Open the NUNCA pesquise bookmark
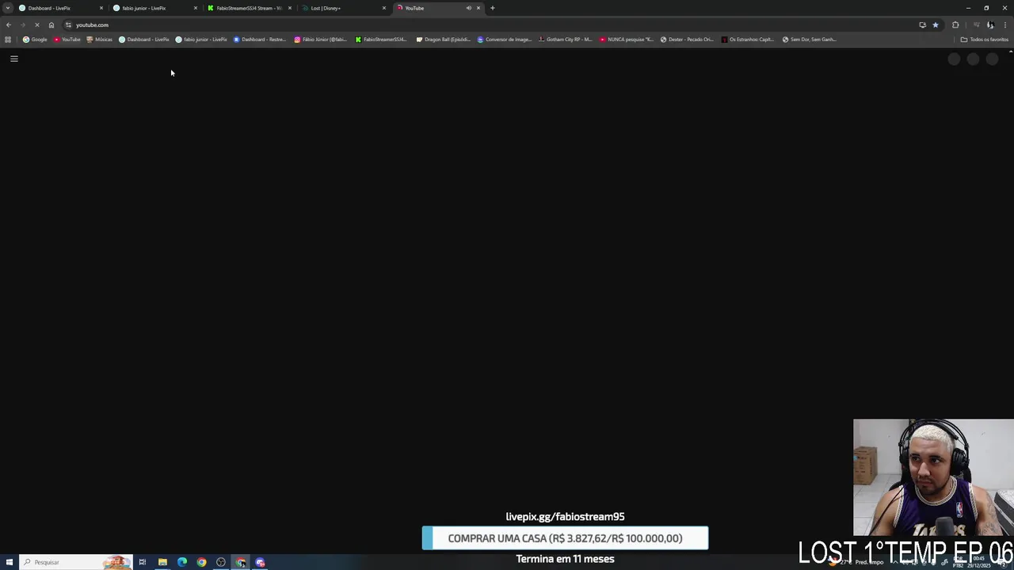1014x570 pixels. 627,40
